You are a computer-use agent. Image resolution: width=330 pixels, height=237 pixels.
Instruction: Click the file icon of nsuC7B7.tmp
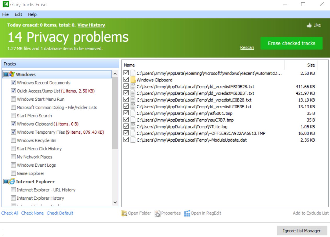(133, 120)
